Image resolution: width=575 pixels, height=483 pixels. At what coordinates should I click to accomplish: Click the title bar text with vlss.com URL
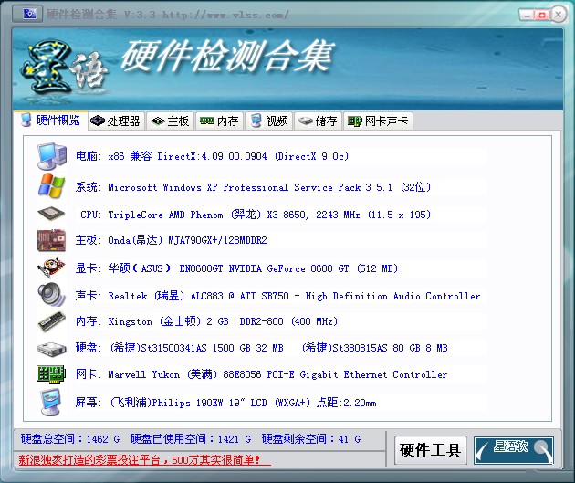coord(168,15)
